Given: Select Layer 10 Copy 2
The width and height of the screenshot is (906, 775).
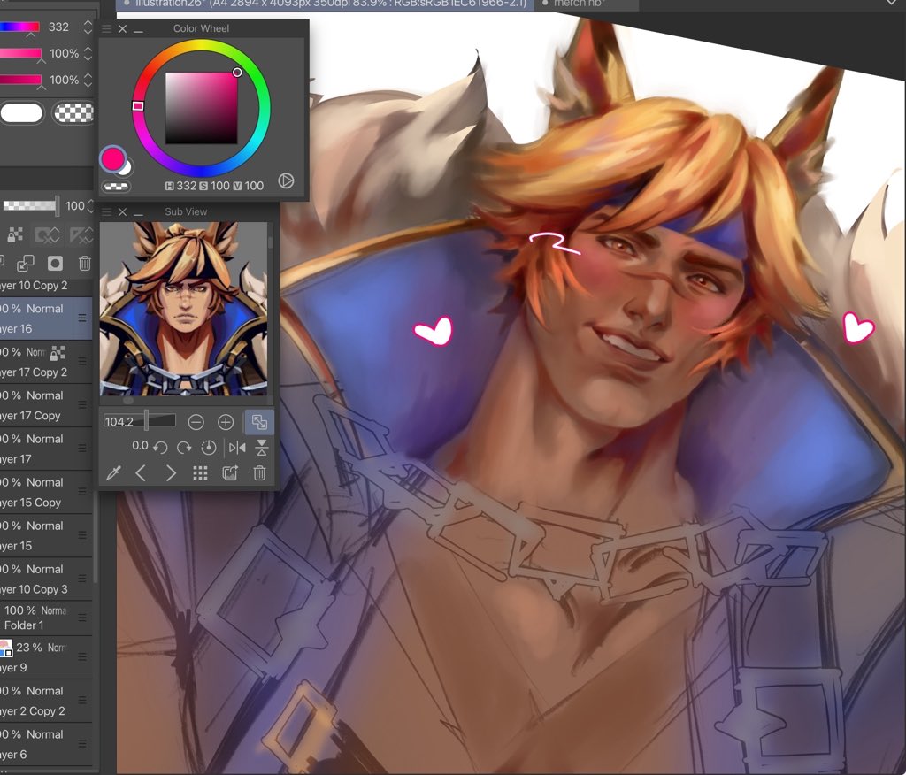Looking at the screenshot, I should coord(46,286).
